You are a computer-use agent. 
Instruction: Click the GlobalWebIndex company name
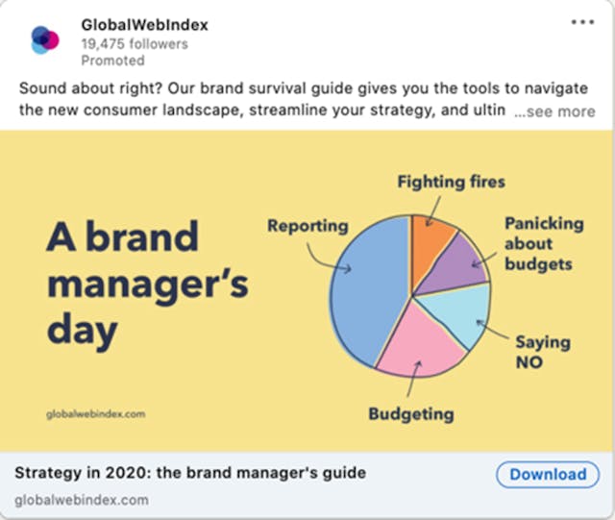144,25
